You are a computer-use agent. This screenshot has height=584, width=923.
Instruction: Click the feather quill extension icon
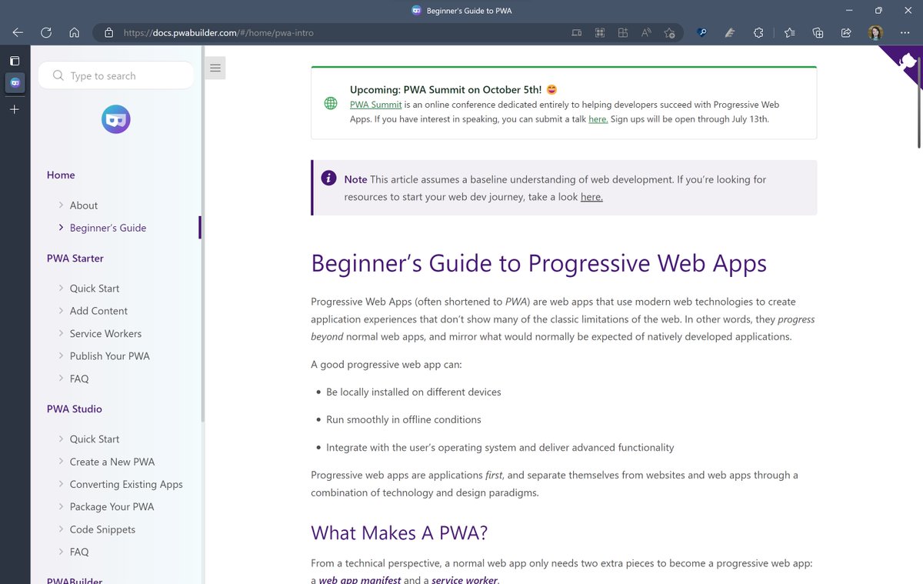pos(730,33)
